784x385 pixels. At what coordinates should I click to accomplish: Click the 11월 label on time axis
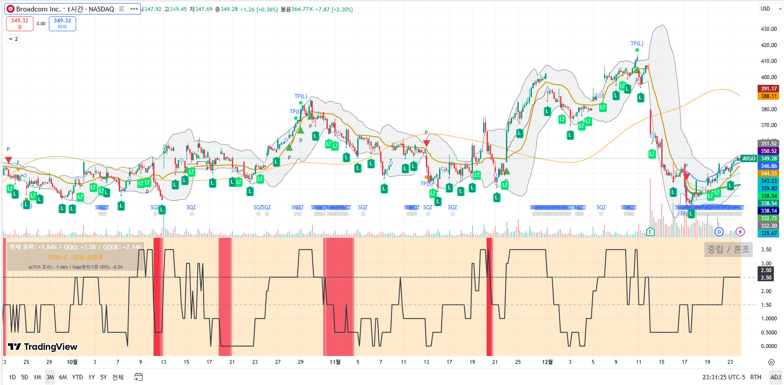[335, 362]
